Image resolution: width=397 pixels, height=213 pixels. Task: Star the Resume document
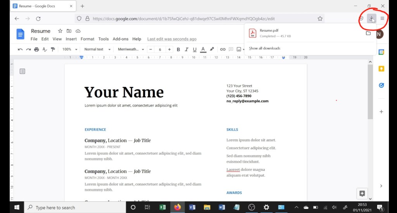pos(60,31)
